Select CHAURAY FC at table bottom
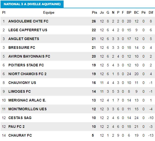 pyautogui.click(x=20, y=135)
